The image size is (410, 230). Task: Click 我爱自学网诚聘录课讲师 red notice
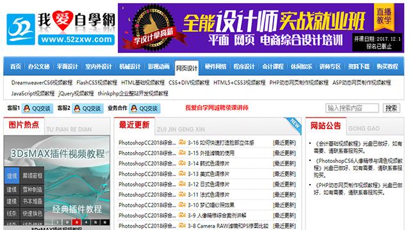[x=217, y=108]
